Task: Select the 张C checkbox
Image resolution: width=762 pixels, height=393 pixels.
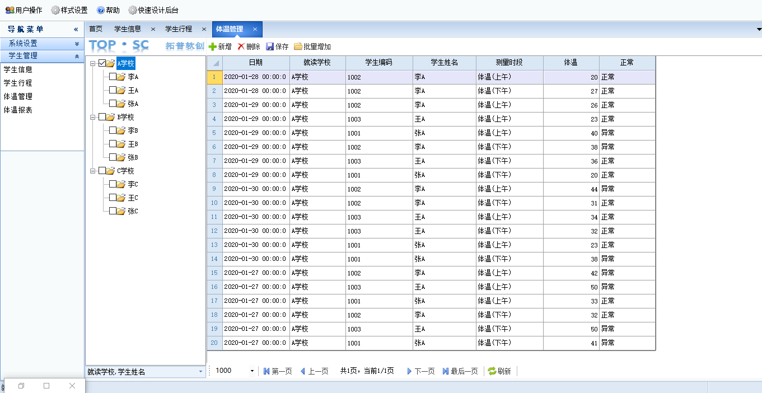Action: coord(113,211)
